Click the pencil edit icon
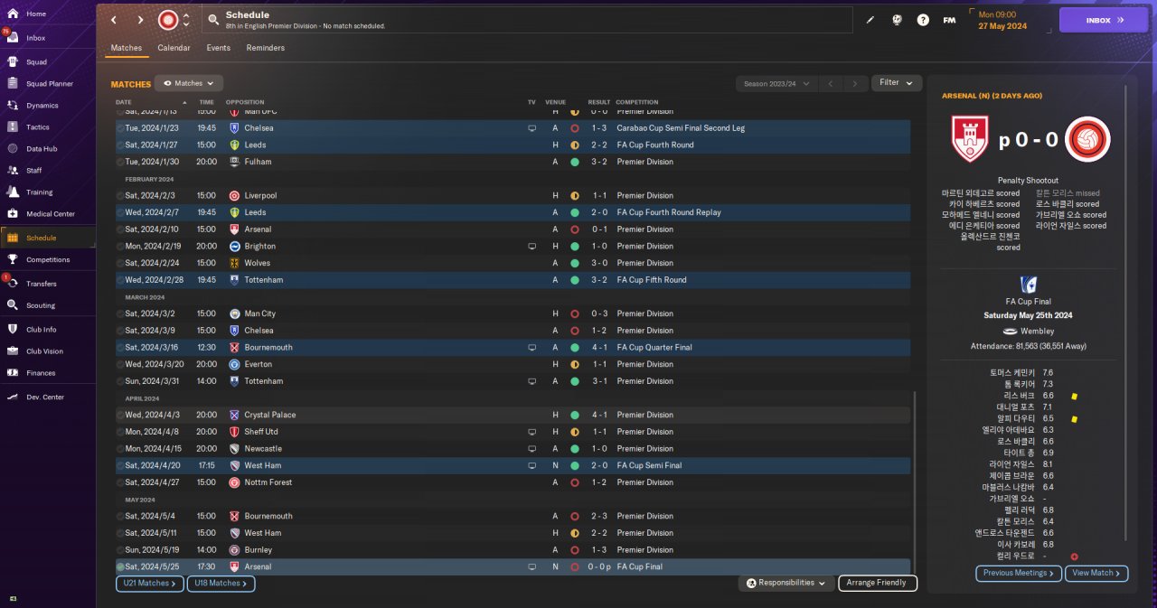The height and width of the screenshot is (608, 1157). 870,20
